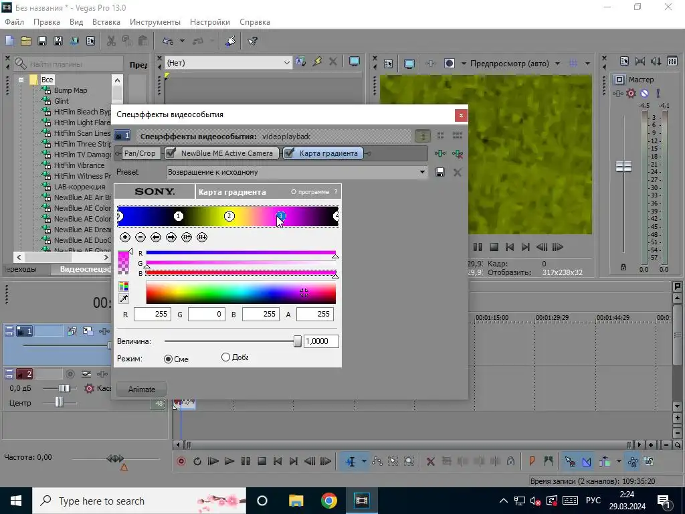This screenshot has height=514, width=685.
Task: Toggle the Master fader lock icon
Action: point(623,267)
